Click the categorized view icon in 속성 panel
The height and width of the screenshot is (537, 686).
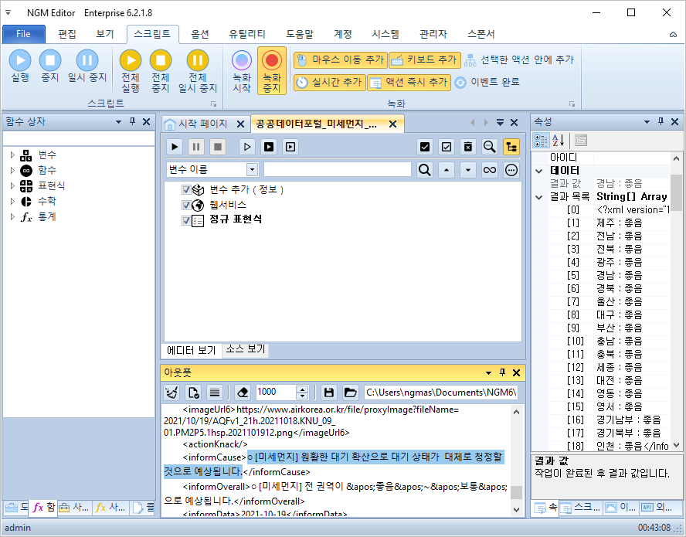point(541,141)
